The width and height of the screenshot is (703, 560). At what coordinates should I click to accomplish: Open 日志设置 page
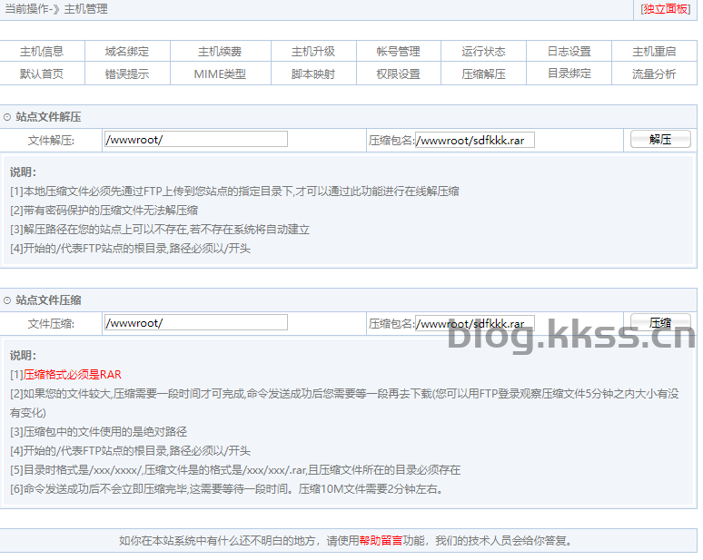(x=569, y=52)
